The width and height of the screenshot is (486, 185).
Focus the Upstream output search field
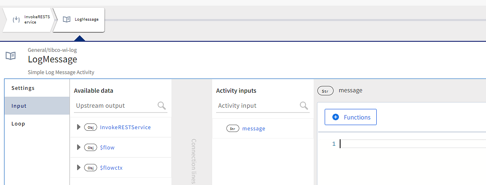pyautogui.click(x=116, y=106)
